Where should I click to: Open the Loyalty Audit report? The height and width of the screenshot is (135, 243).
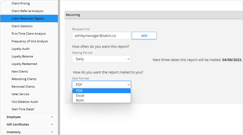(x=20, y=49)
